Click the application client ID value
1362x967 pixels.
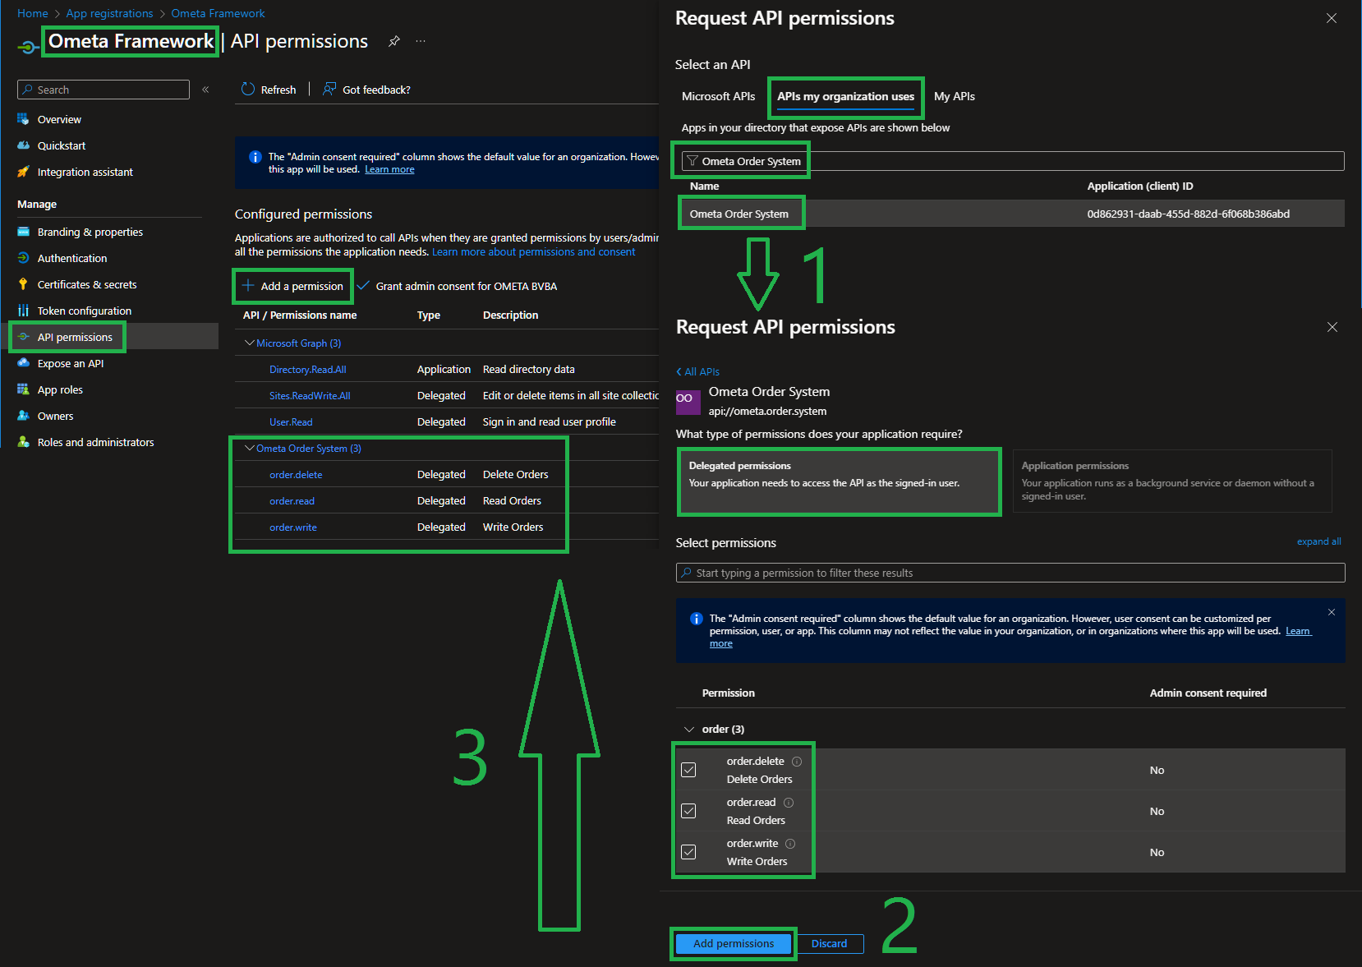(x=1189, y=214)
